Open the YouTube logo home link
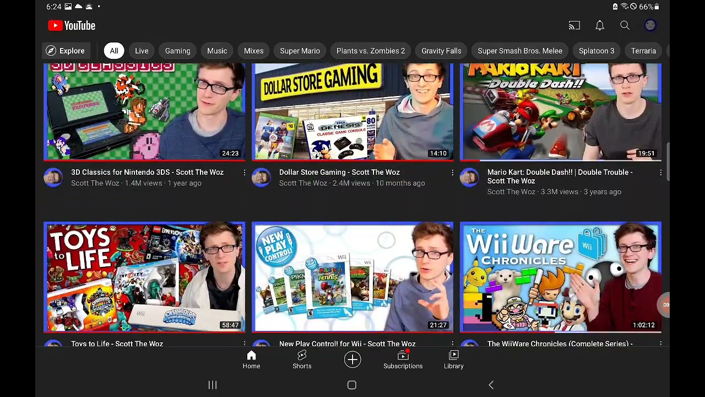The image size is (705, 397). coord(72,25)
